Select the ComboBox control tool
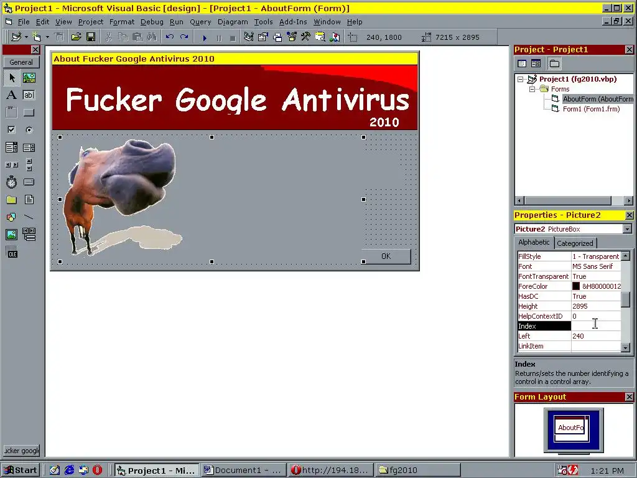637x478 pixels. 11,147
